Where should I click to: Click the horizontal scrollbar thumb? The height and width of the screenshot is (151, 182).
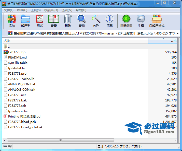pos(61,140)
